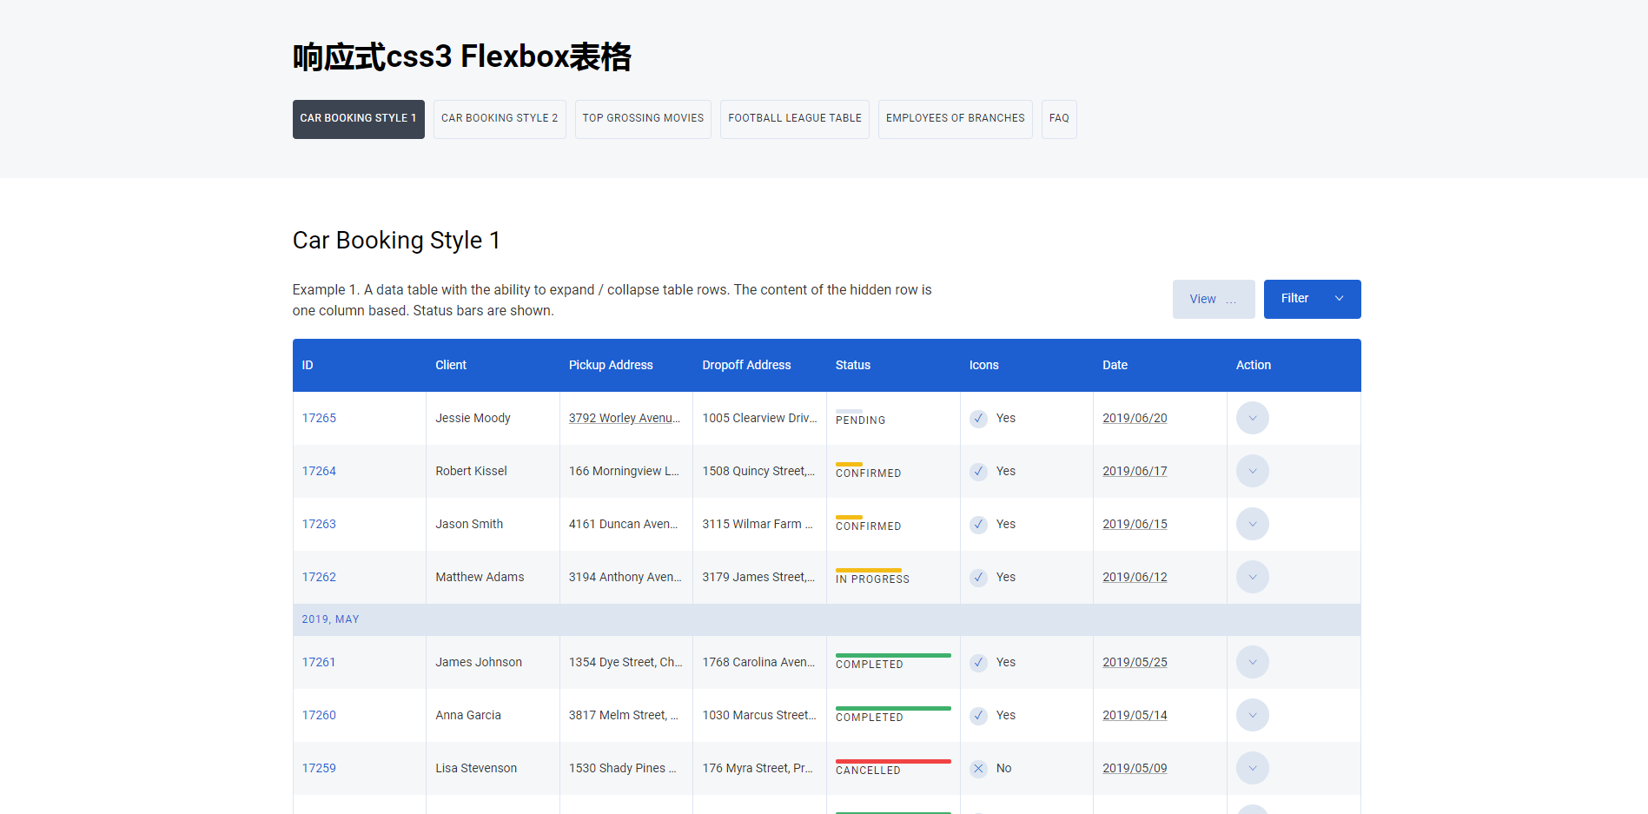Image resolution: width=1648 pixels, height=814 pixels.
Task: Click the date 2019/06/20
Action: pyautogui.click(x=1135, y=418)
